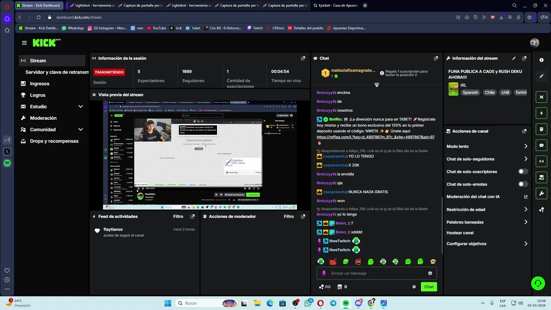Open Spotify in the browser sidebar
551x310 pixels.
pos(7,163)
